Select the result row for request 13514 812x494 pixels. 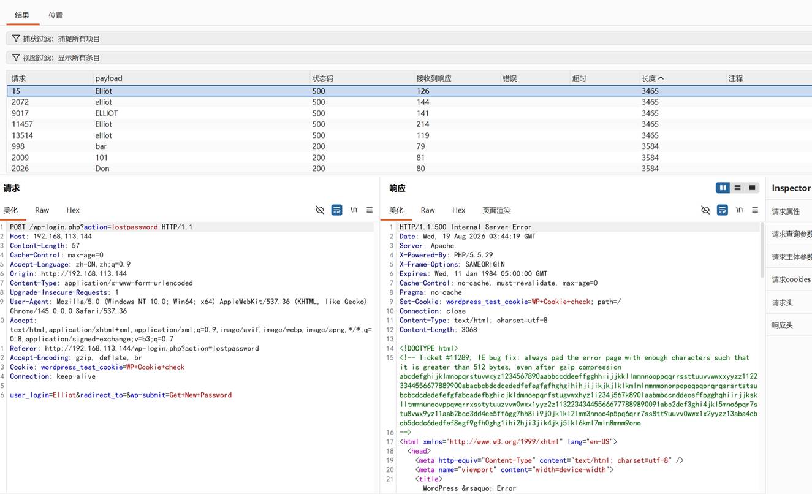[x=409, y=135]
